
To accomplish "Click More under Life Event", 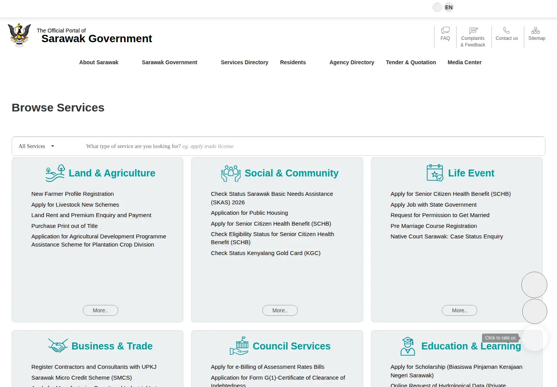I will (460, 310).
